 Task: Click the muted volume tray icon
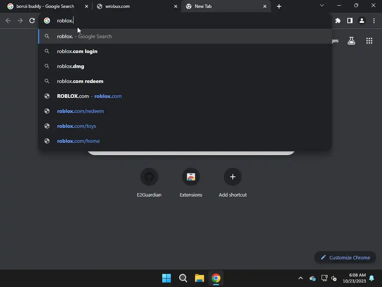[x=334, y=278]
